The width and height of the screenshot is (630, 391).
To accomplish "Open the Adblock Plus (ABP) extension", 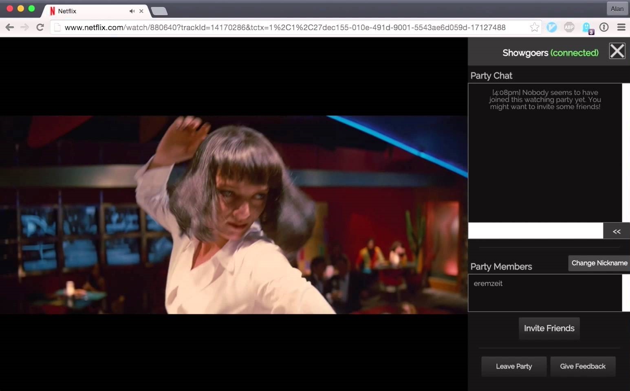I will [569, 27].
